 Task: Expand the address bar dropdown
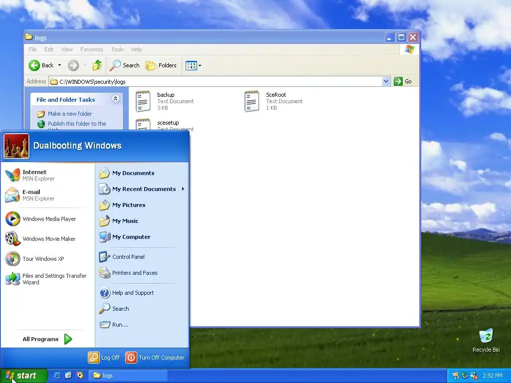click(386, 81)
